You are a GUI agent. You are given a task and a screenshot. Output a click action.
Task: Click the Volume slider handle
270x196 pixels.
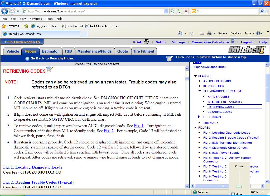click(239, 186)
